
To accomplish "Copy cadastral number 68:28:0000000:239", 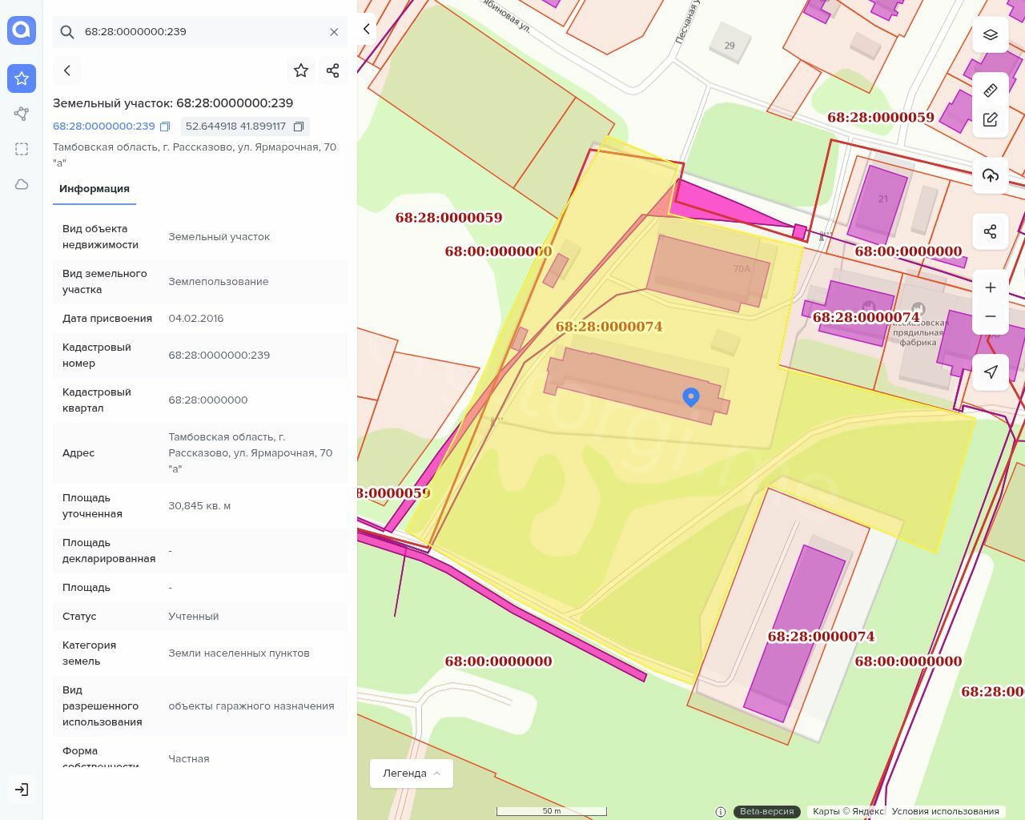I will click(165, 127).
